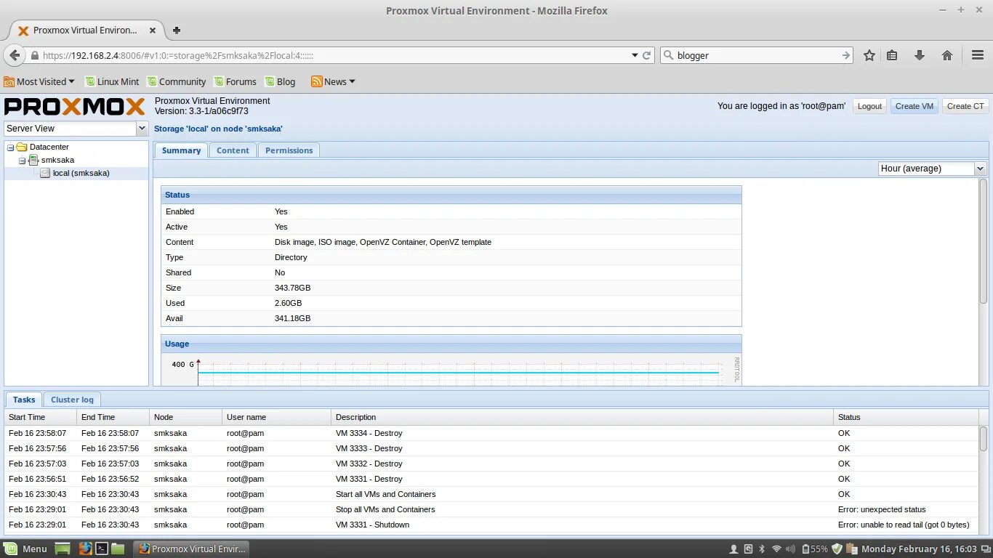
Task: Select Start all VMs and Containers task
Action: 491,494
